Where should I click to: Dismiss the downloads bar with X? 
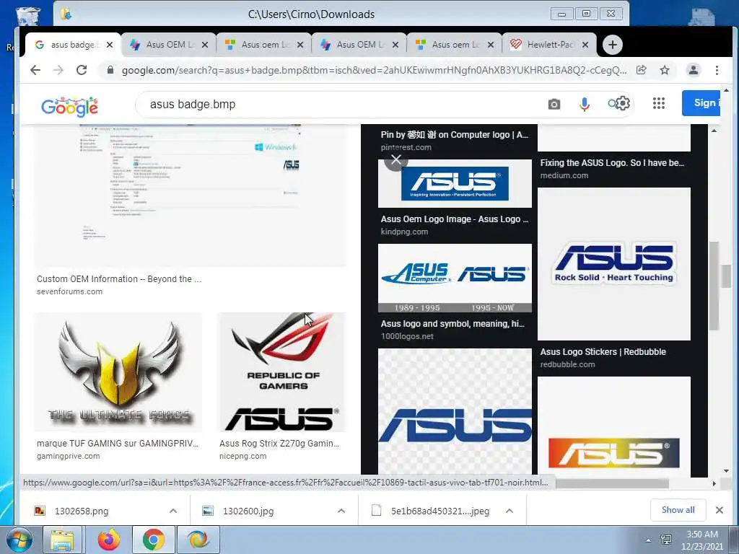pyautogui.click(x=720, y=510)
